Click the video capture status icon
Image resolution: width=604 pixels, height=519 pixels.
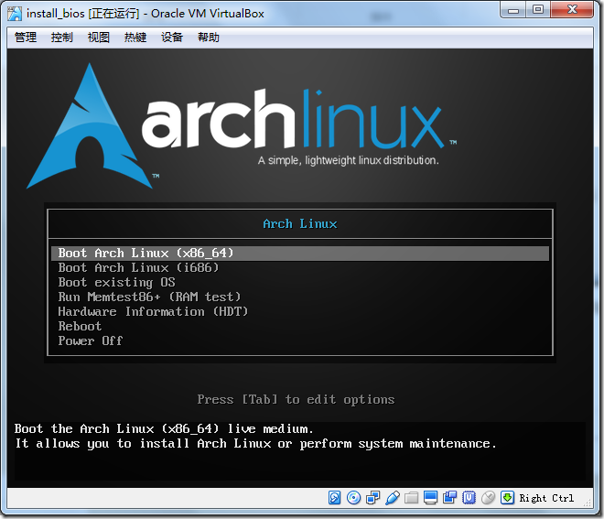pyautogui.click(x=449, y=498)
